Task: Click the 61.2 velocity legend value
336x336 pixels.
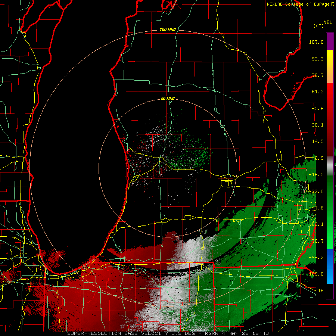Action: click(x=318, y=92)
